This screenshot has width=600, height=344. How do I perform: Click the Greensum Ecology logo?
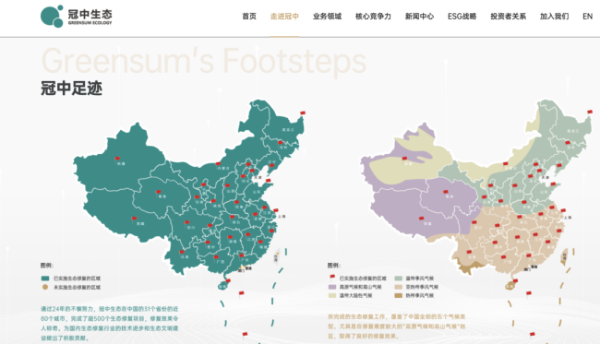76,16
